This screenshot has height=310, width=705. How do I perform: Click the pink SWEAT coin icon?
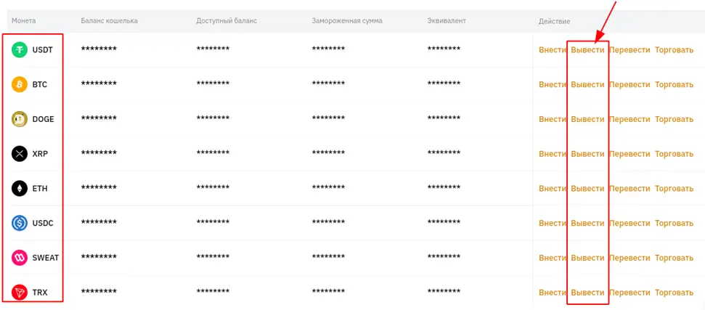pyautogui.click(x=20, y=258)
